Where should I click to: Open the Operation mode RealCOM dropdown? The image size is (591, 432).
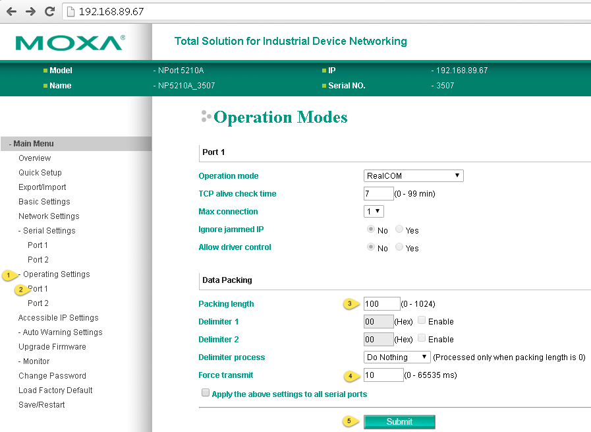414,176
